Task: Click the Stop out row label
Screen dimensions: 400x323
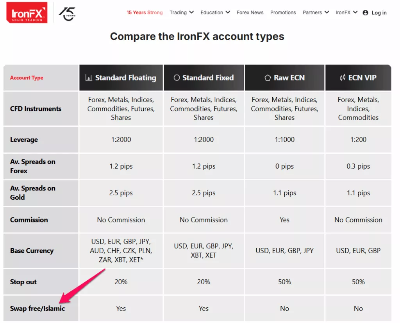Action: point(23,282)
